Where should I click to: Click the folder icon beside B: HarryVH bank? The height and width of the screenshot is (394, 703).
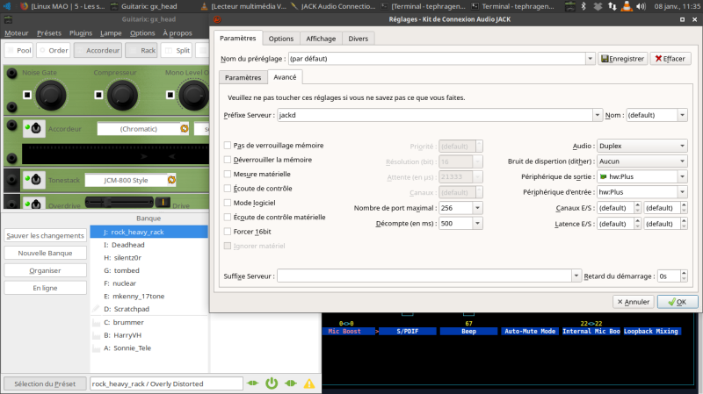[96, 335]
